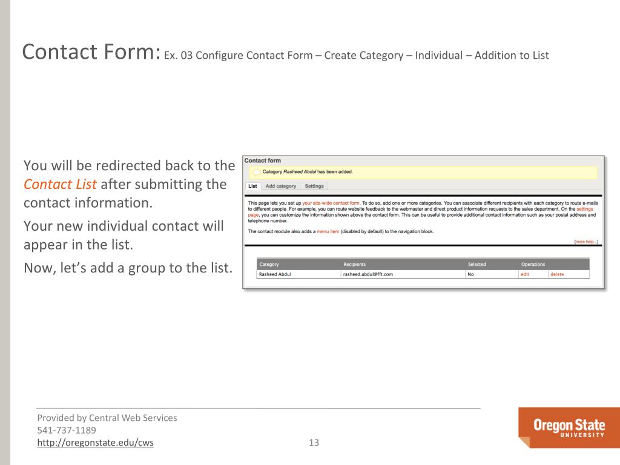Click the No value in Selected column
Image resolution: width=620 pixels, height=465 pixels.
[x=470, y=274]
